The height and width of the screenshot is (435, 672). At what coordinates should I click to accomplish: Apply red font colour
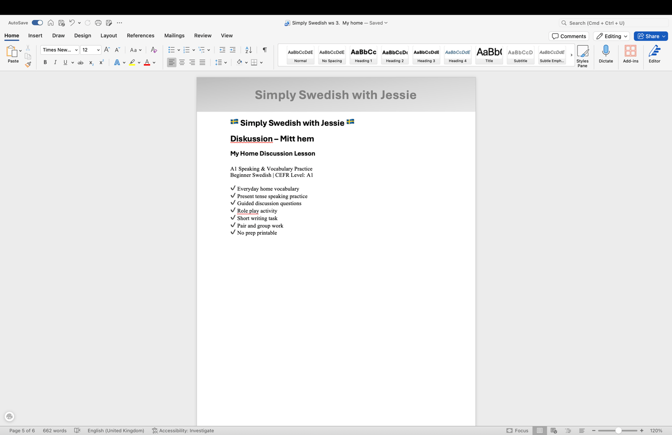coord(147,63)
